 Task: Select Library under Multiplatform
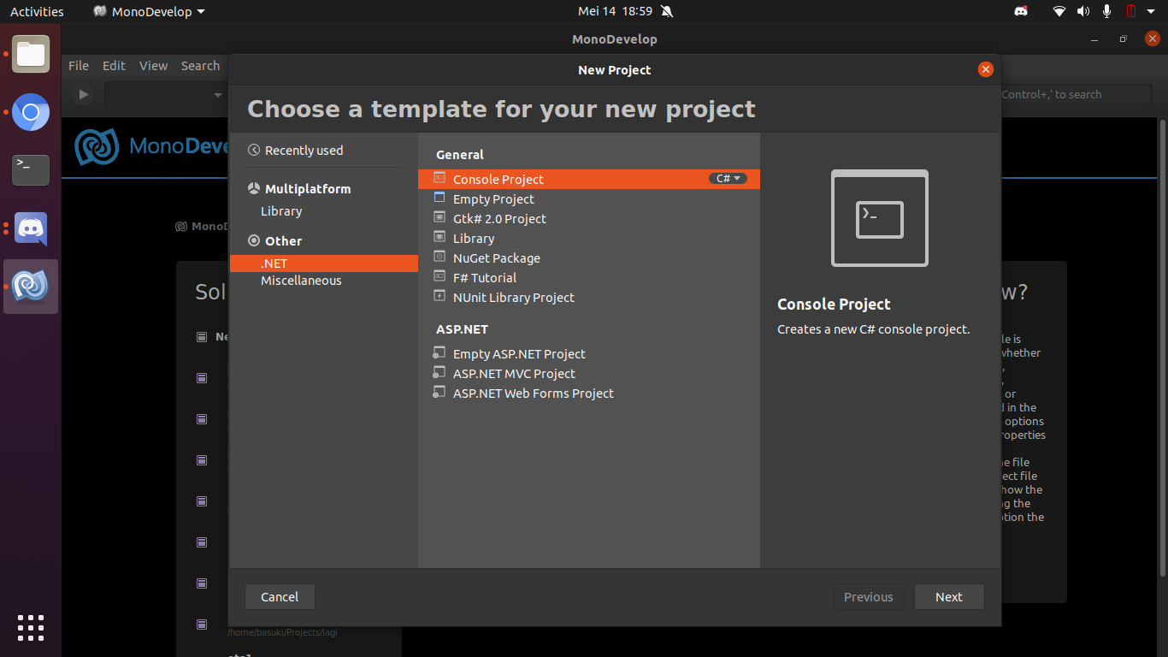click(281, 210)
